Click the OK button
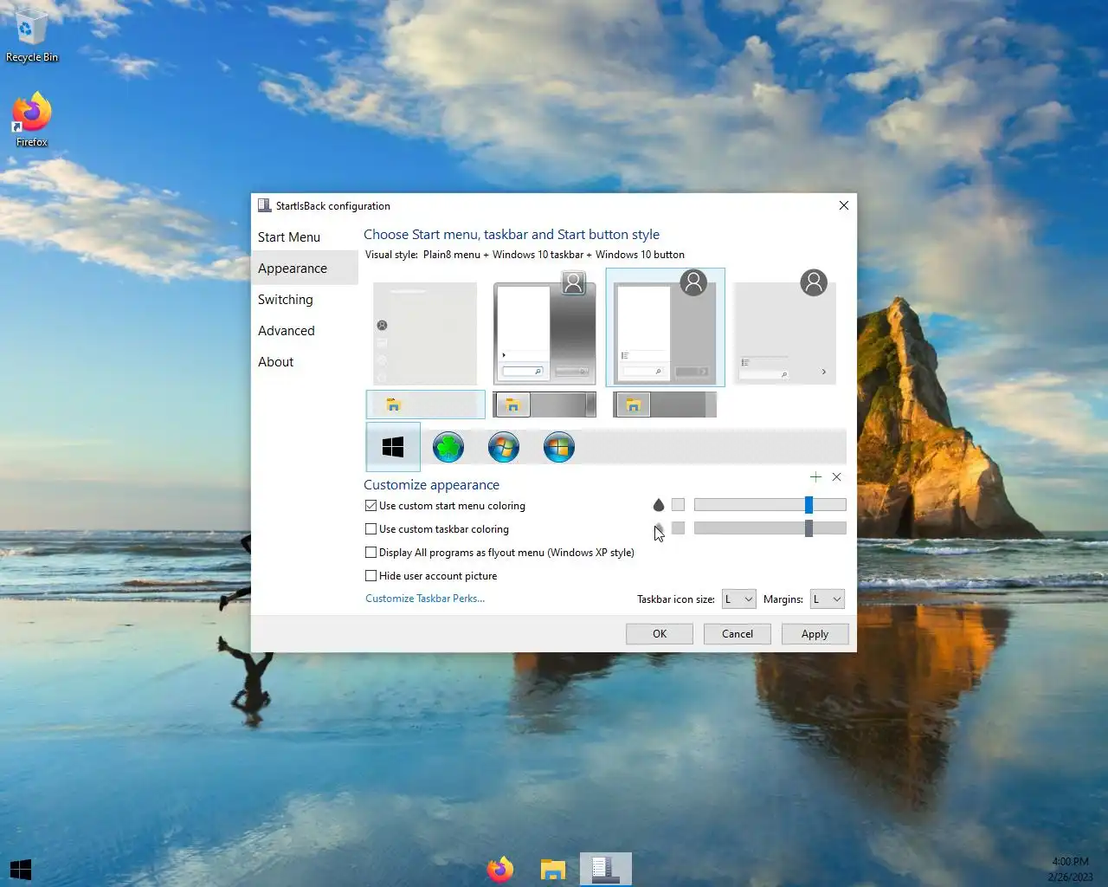 pos(660,634)
